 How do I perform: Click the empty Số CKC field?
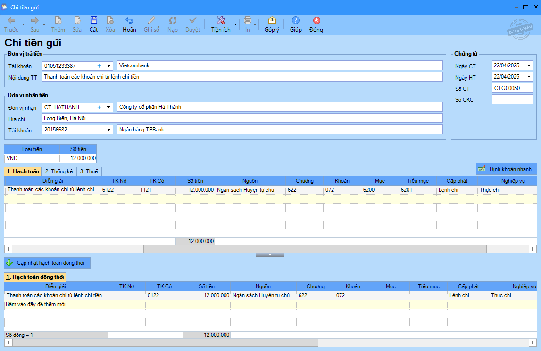[x=512, y=99]
